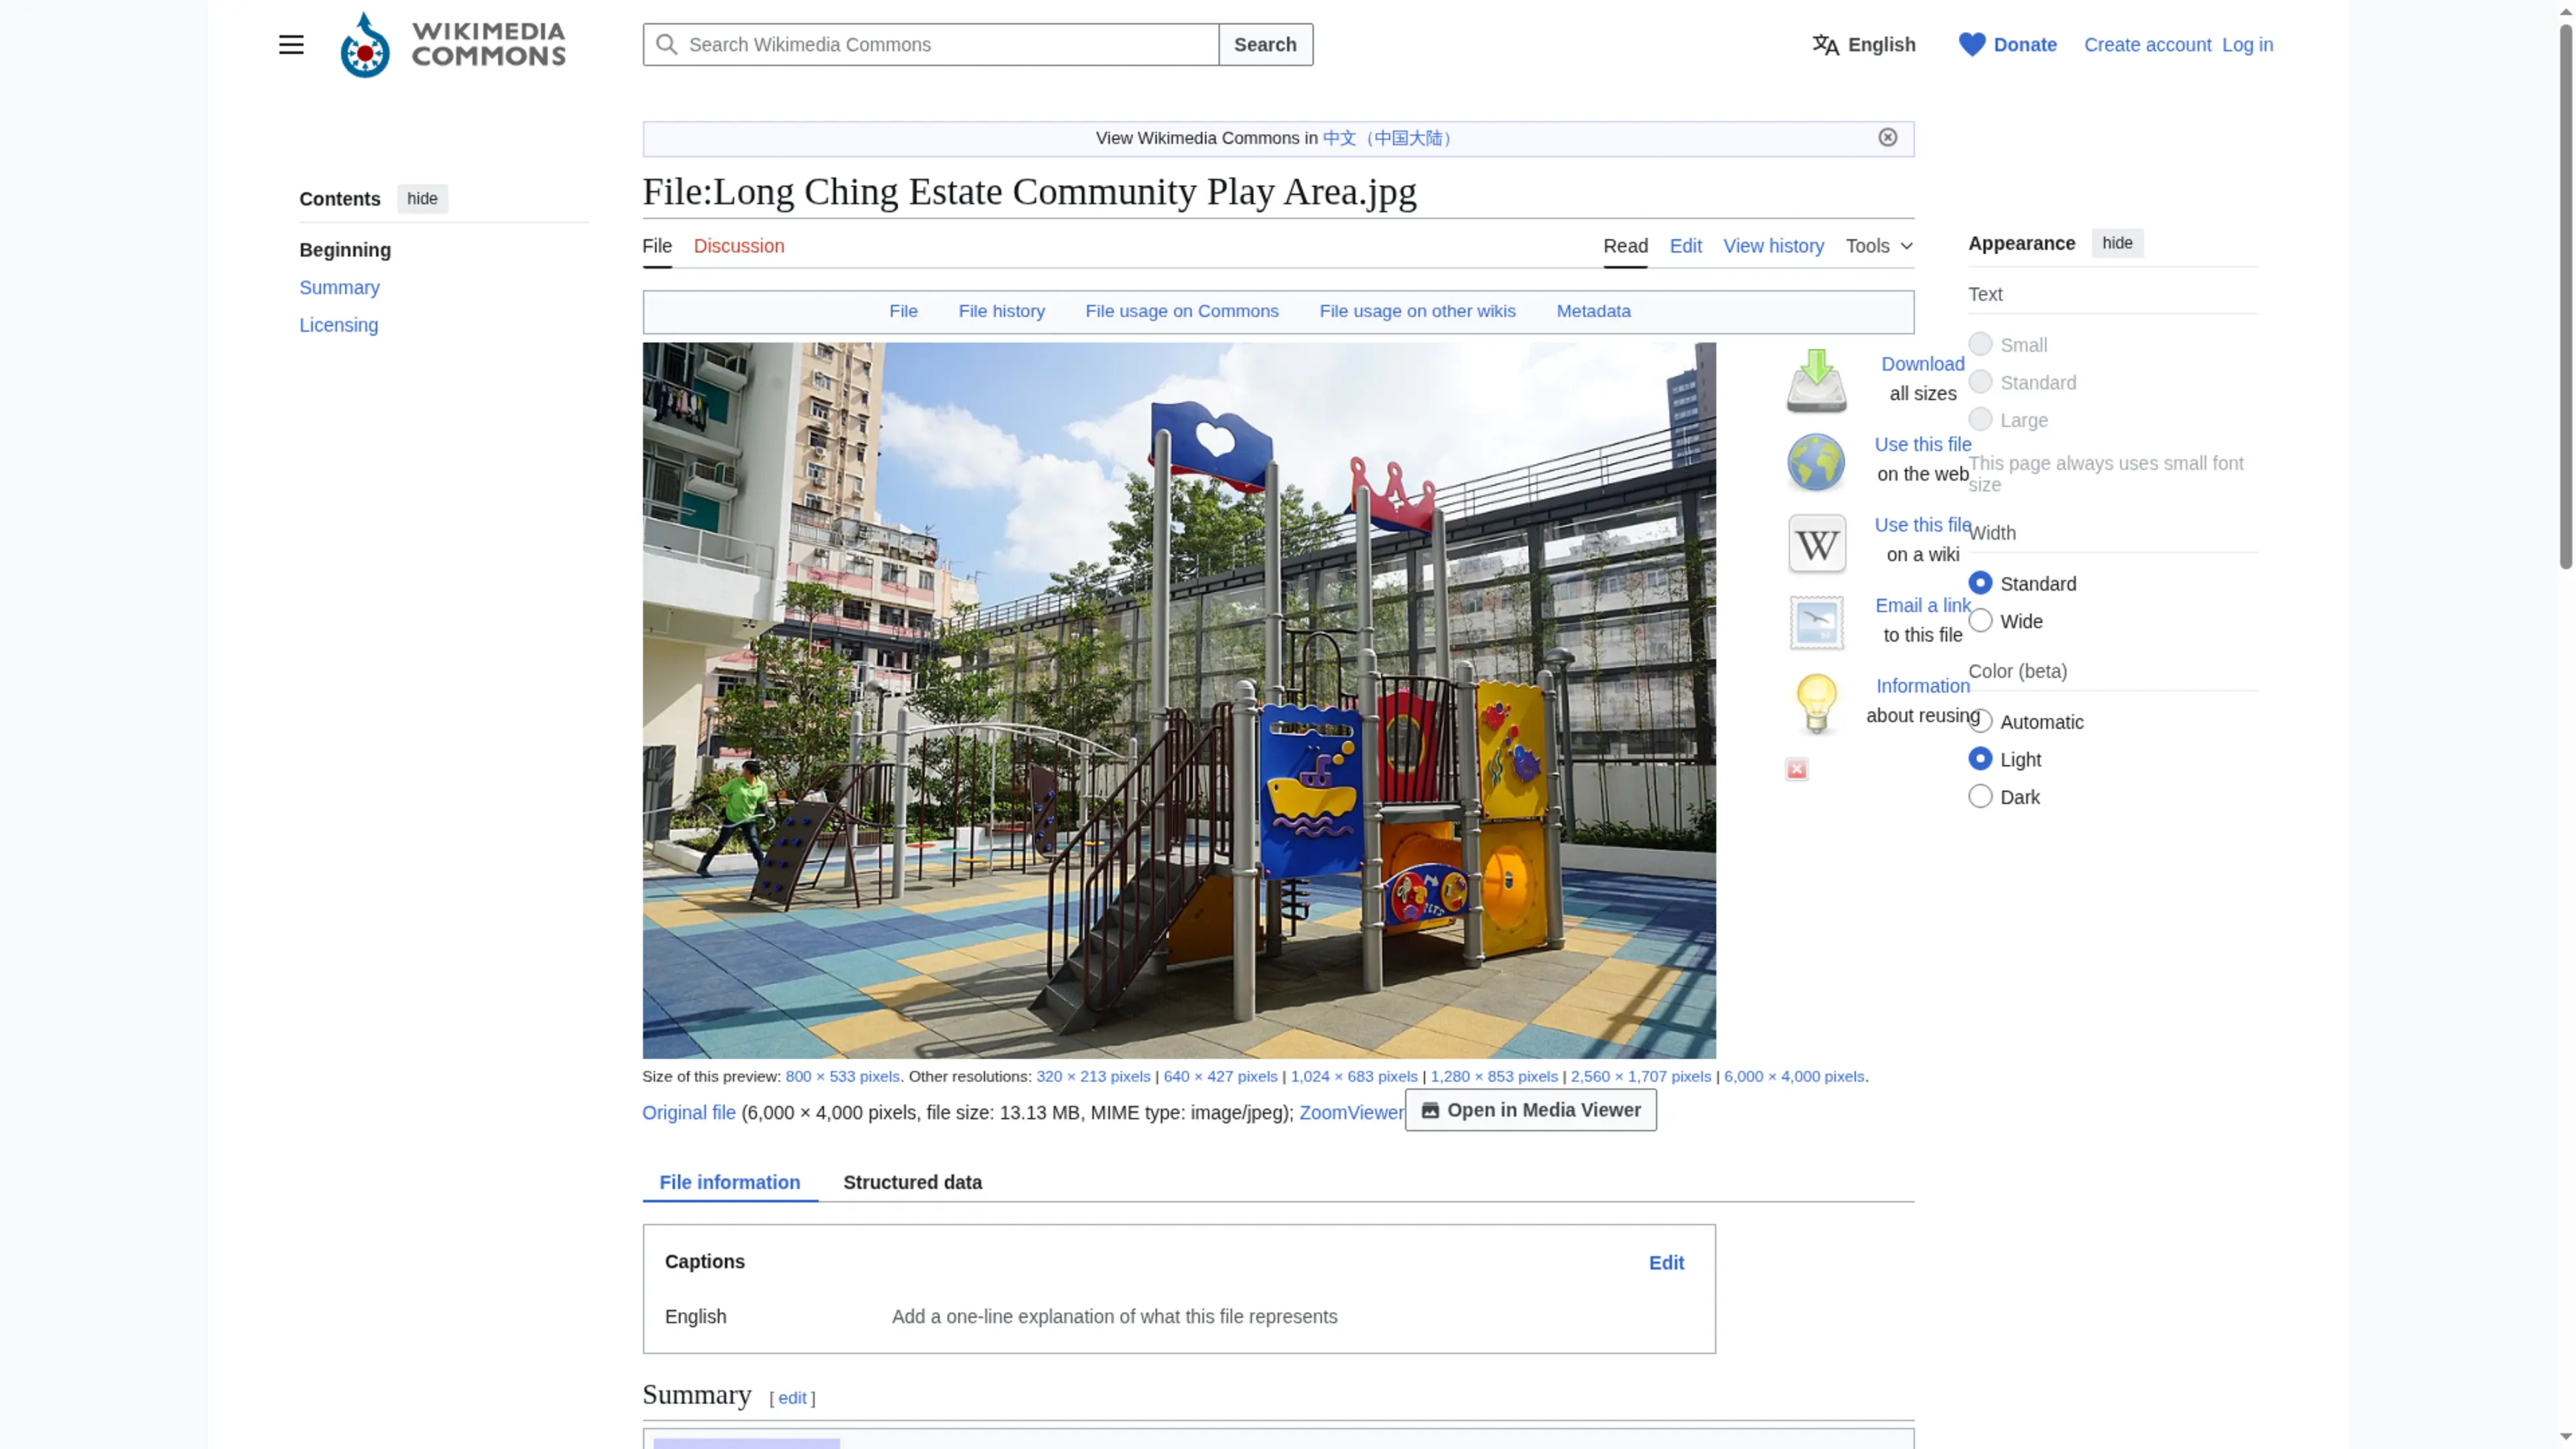Screen dimensions: 2576x1449
Task: Click the green download arrow icon
Action: [x=1816, y=381]
